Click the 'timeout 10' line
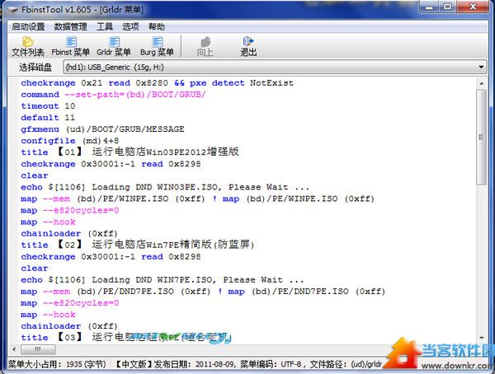The height and width of the screenshot is (374, 495). coord(48,106)
